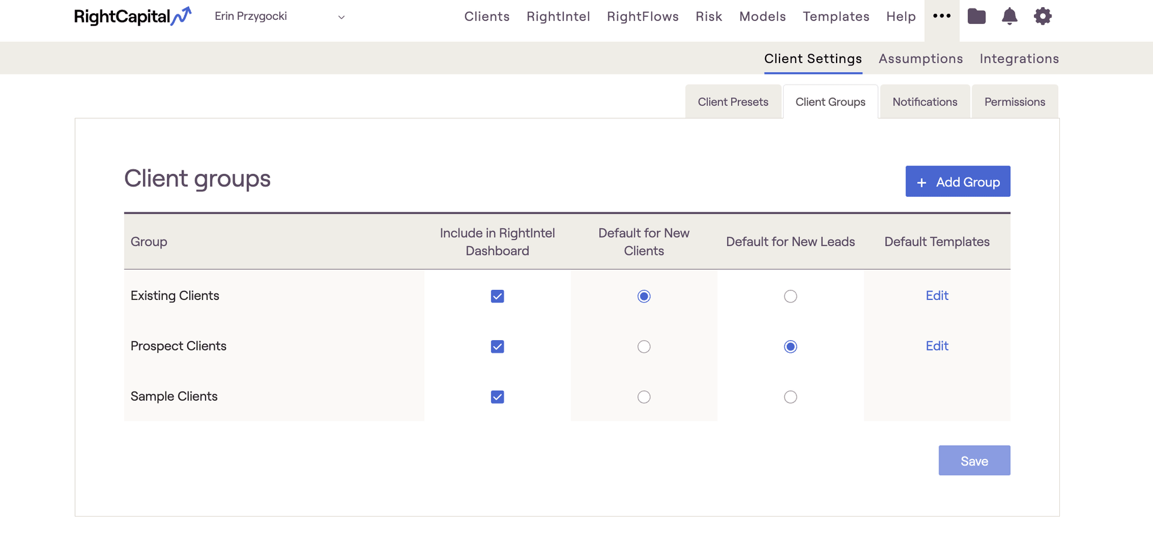
Task: Select Existing Clients as default for new leads
Action: (x=790, y=296)
